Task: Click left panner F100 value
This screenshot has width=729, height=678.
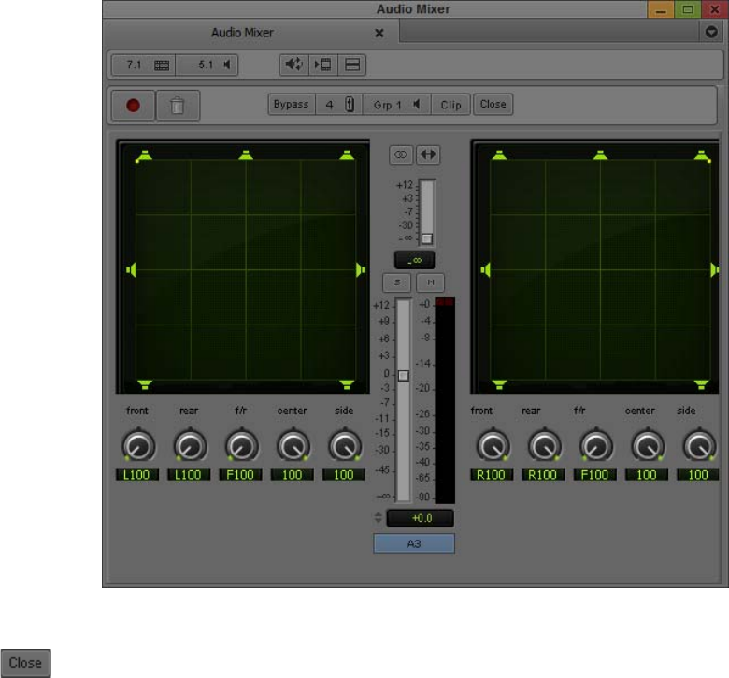Action: pos(240,475)
